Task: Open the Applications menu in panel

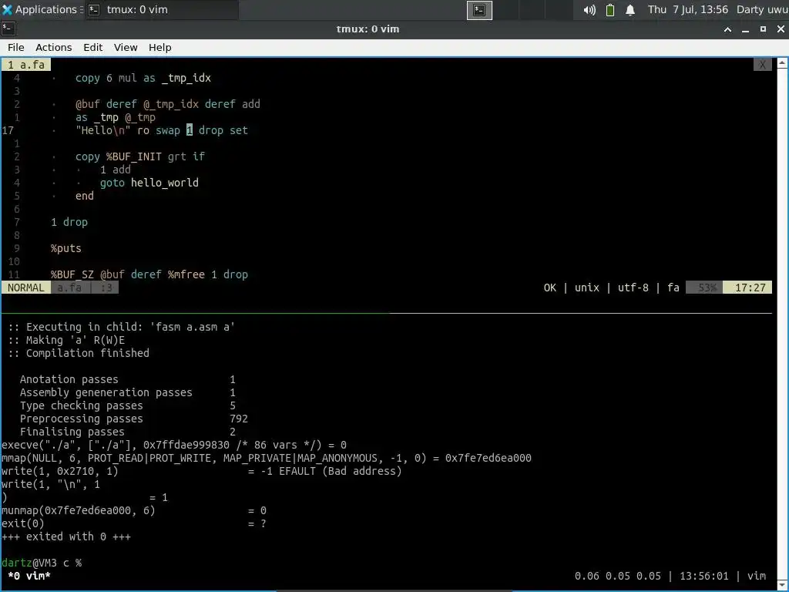Action: coord(42,9)
